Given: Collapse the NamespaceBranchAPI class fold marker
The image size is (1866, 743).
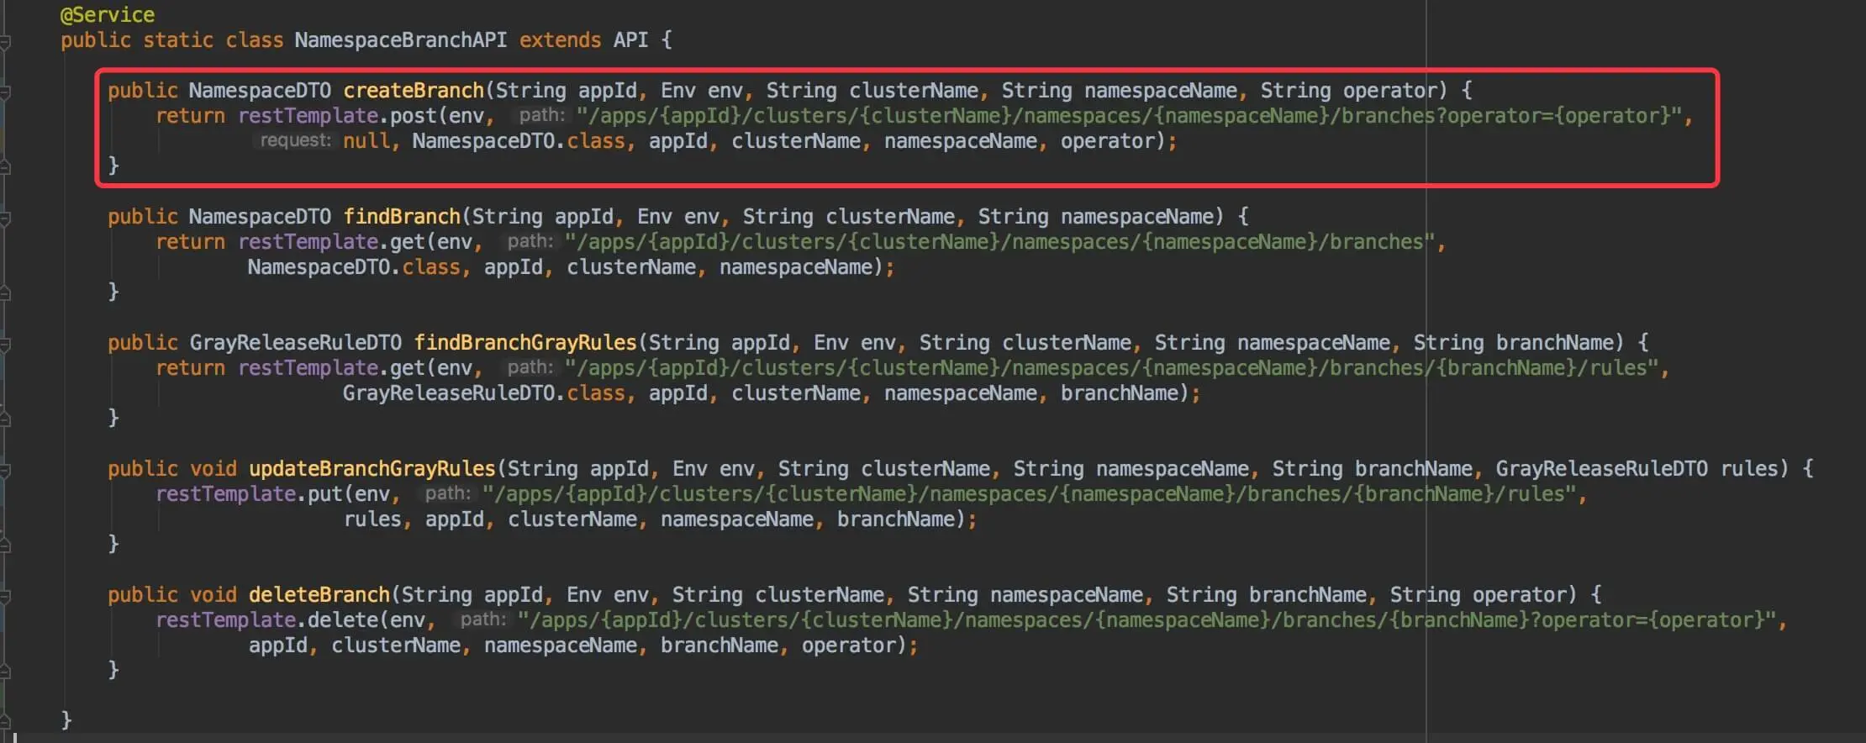Looking at the screenshot, I should pyautogui.click(x=5, y=41).
